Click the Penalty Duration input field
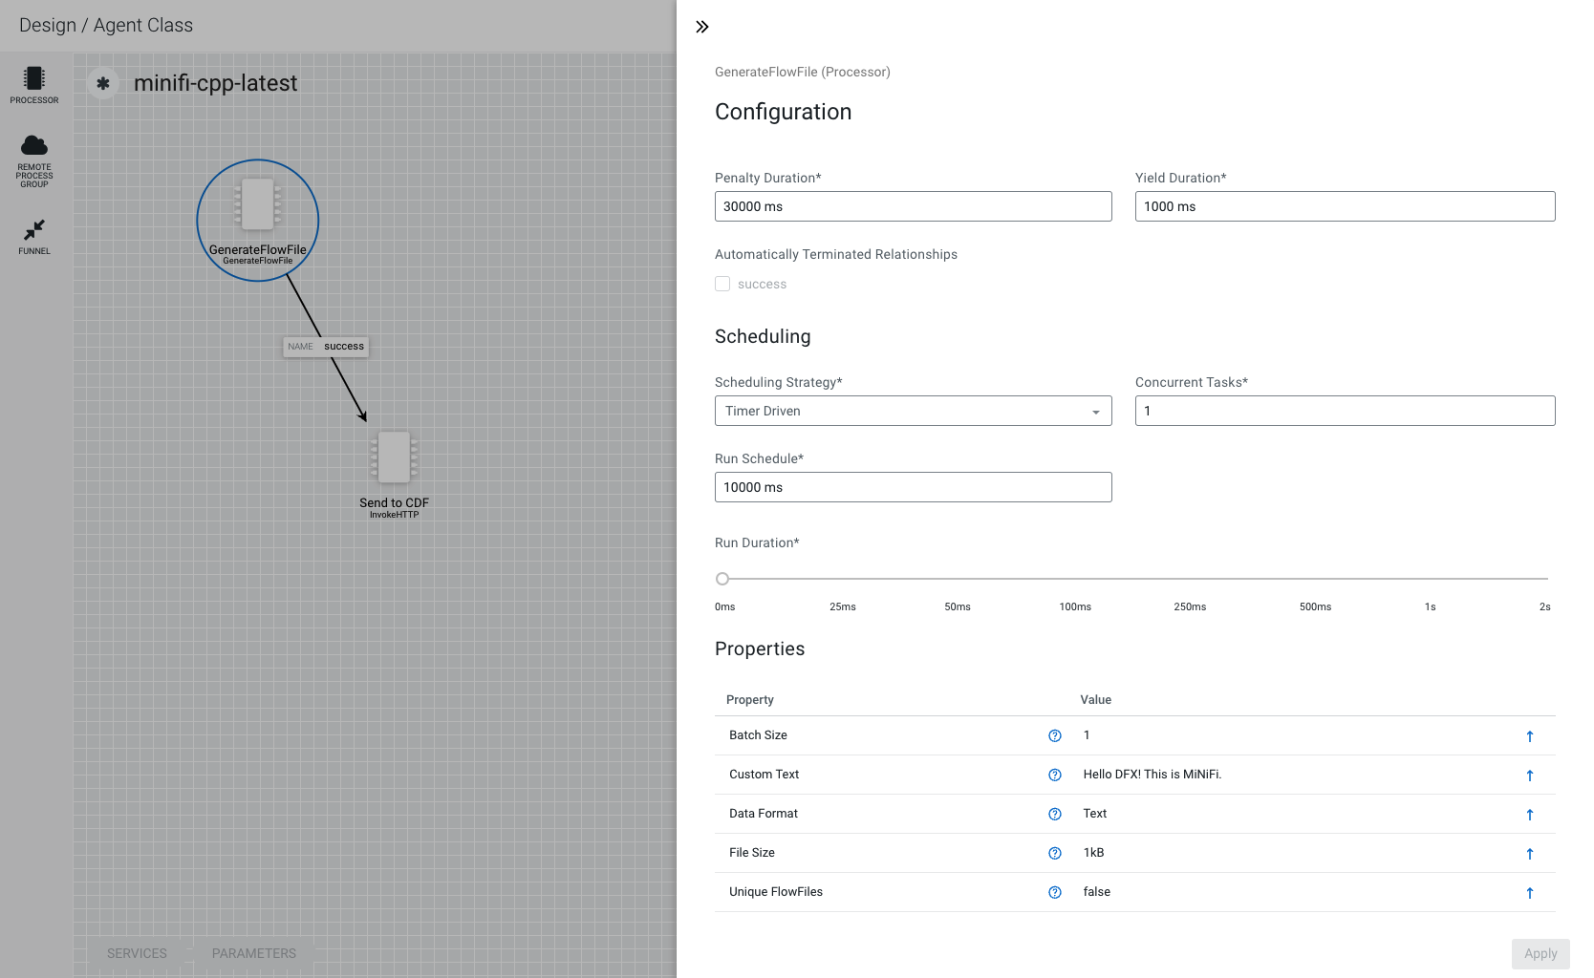1594x978 pixels. (913, 206)
